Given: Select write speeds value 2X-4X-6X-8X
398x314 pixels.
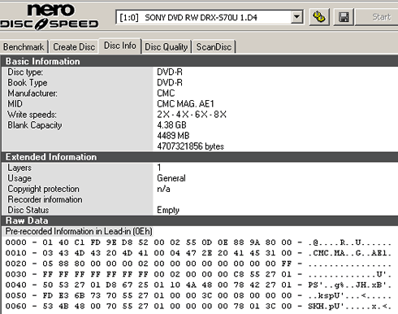Looking at the screenshot, I should [192, 115].
